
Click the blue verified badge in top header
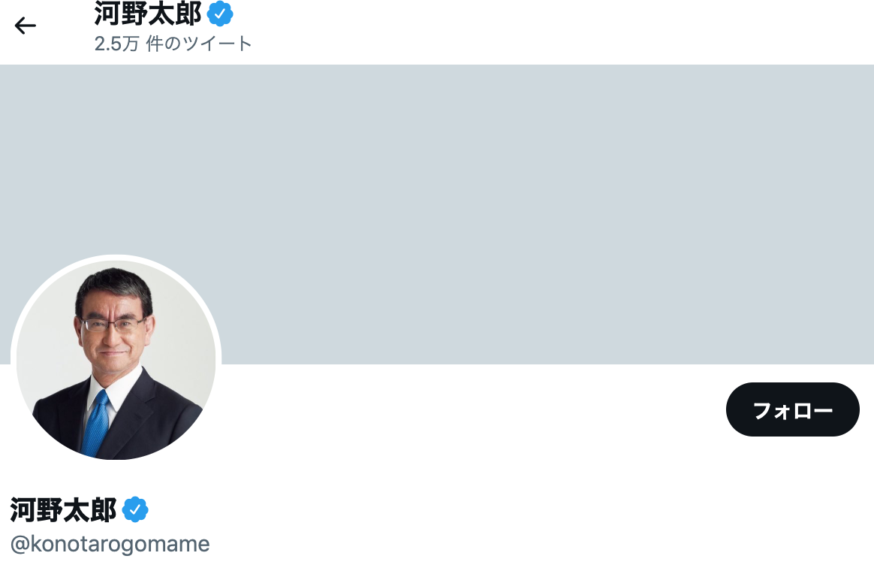(x=220, y=14)
